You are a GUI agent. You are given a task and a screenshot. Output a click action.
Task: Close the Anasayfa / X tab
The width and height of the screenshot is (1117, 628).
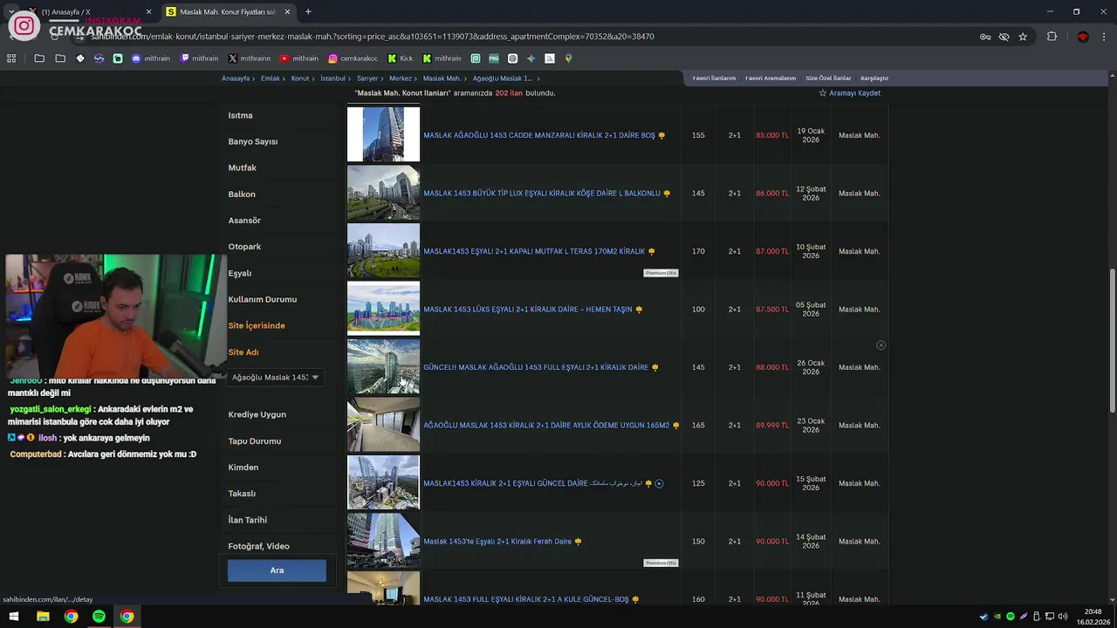(149, 12)
